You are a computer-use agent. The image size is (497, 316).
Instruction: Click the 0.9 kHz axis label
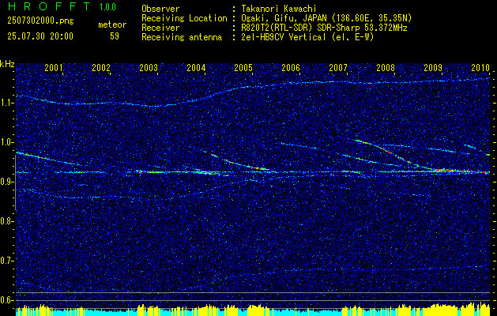pos(6,182)
